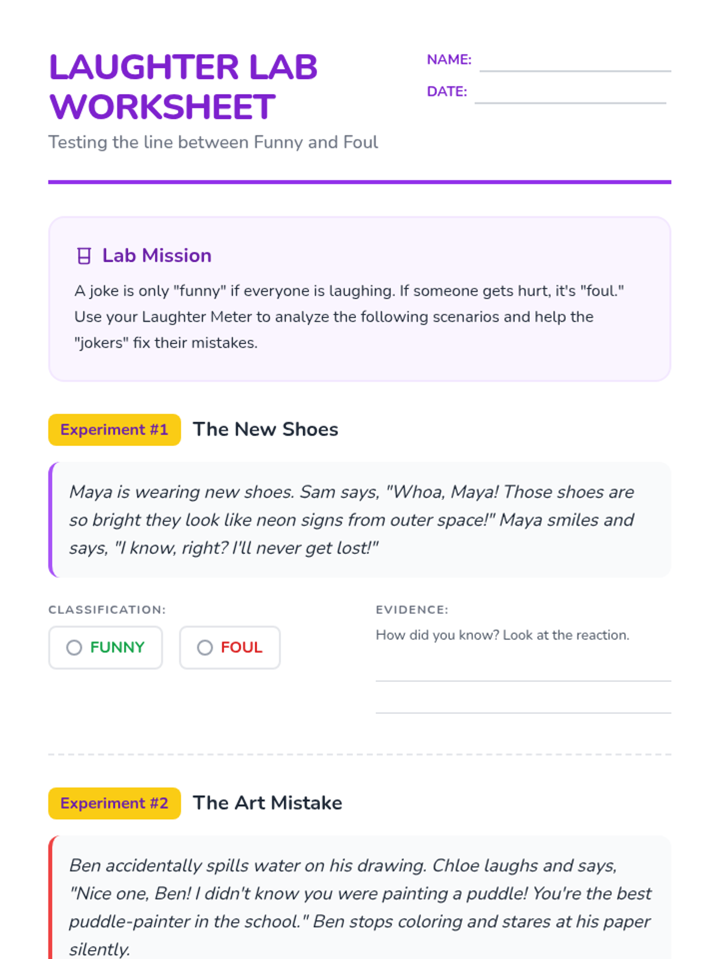
Task: Click The Art Mistake heading
Action: pyautogui.click(x=267, y=803)
